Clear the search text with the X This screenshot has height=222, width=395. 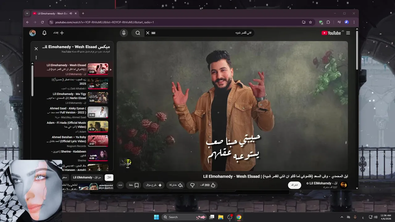[x=148, y=33]
